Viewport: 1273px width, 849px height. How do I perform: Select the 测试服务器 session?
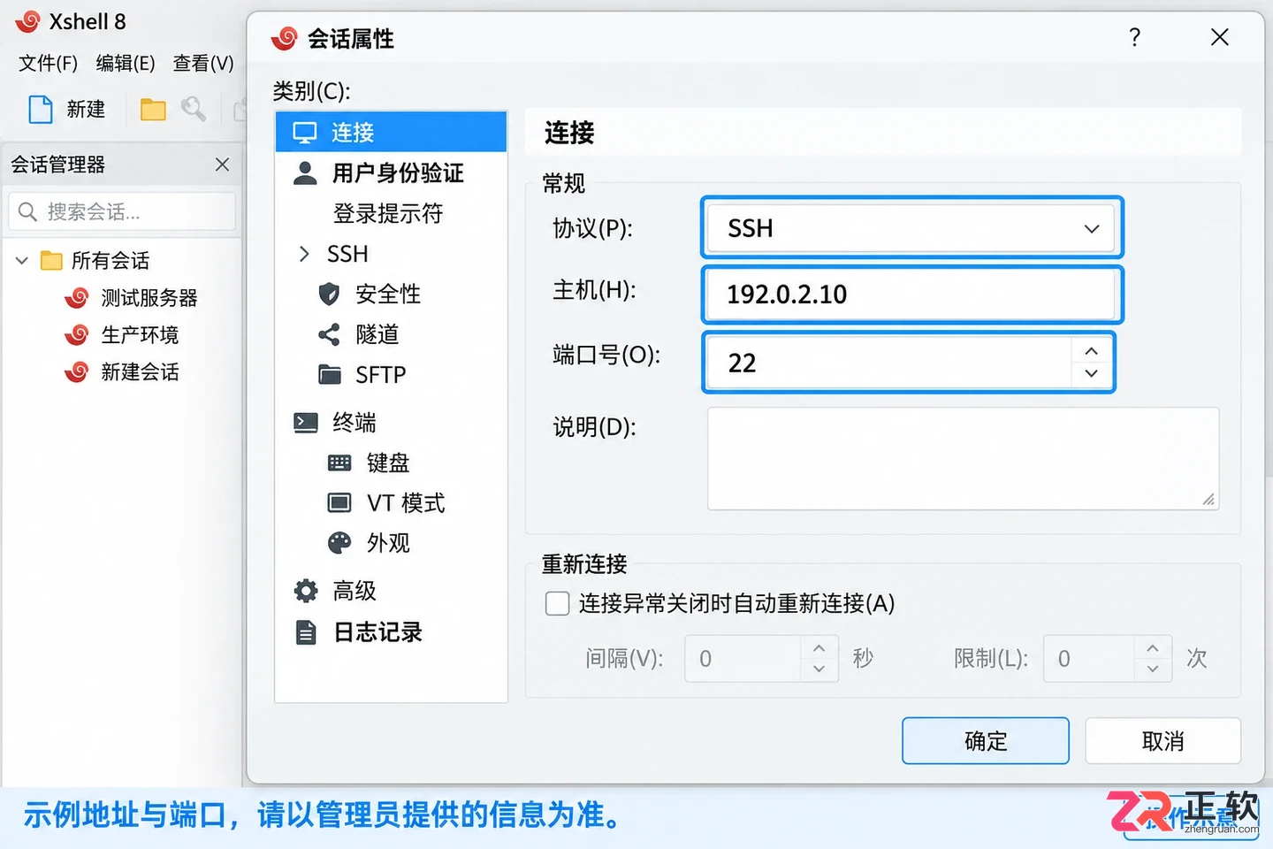tap(131, 298)
